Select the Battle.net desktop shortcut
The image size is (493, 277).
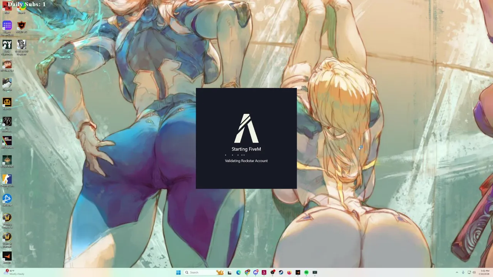tap(7, 200)
